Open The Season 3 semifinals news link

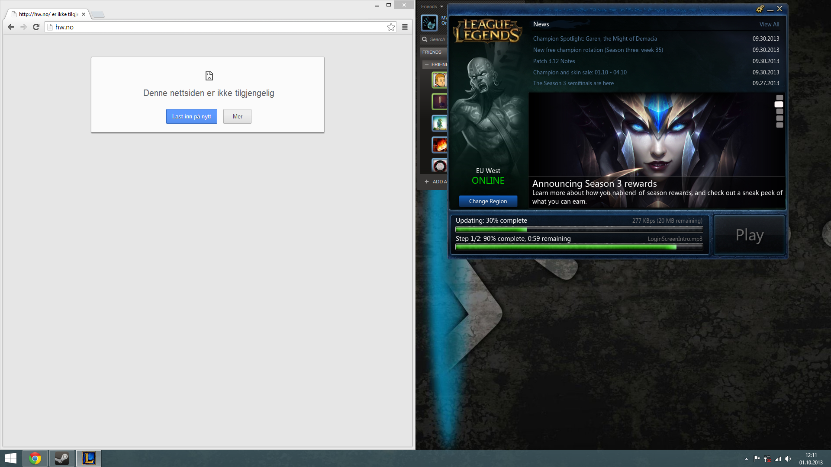(x=573, y=83)
